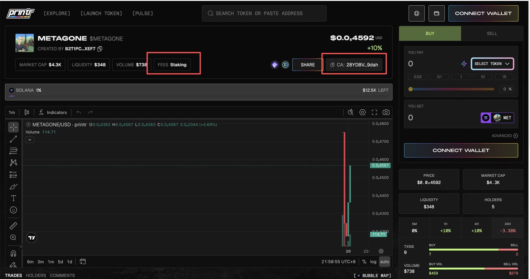Viewport: 530px width, 279px height.
Task: Select the Fibonacci lines tool
Action: (x=13, y=151)
